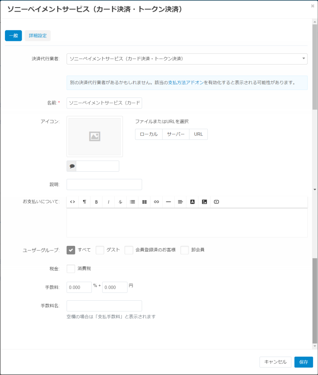The image size is (318, 375).
Task: Click the icon alt text input field
Action: 97,166
